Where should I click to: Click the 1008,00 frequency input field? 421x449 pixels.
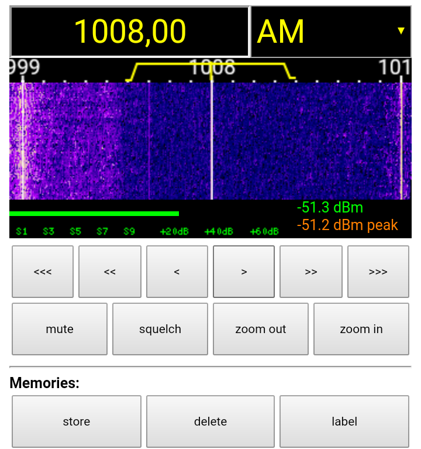point(130,32)
